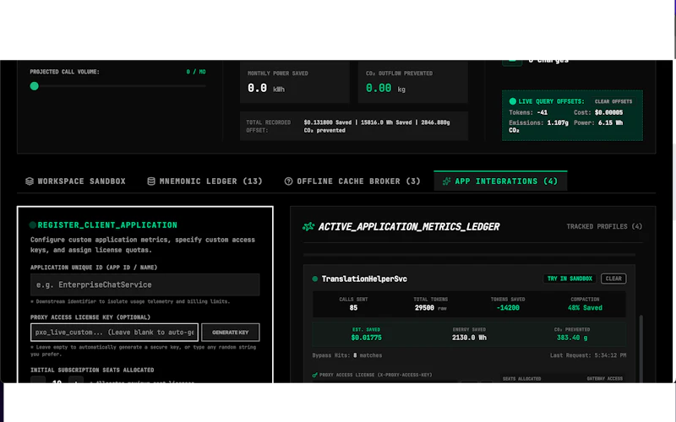The image size is (676, 422).
Task: Click the key icon beside Proxy Access License
Action: pyautogui.click(x=314, y=375)
